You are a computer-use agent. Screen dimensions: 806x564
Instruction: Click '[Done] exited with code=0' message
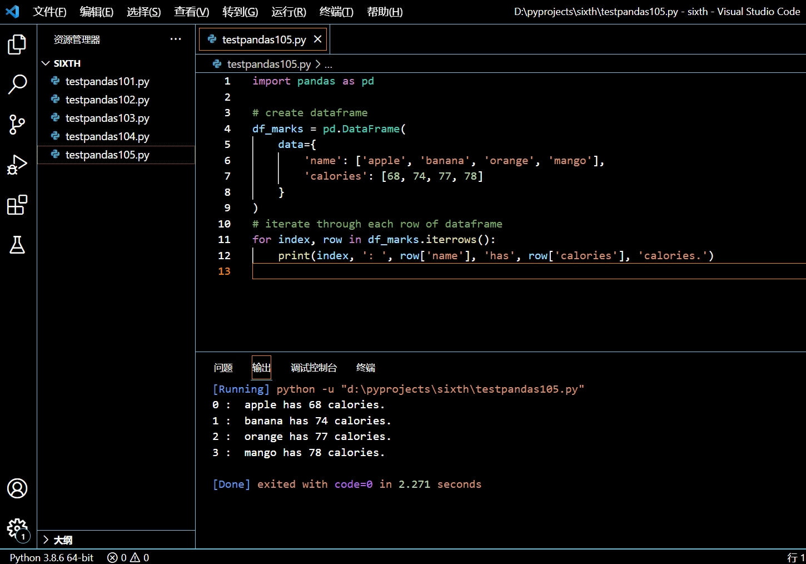pos(292,484)
